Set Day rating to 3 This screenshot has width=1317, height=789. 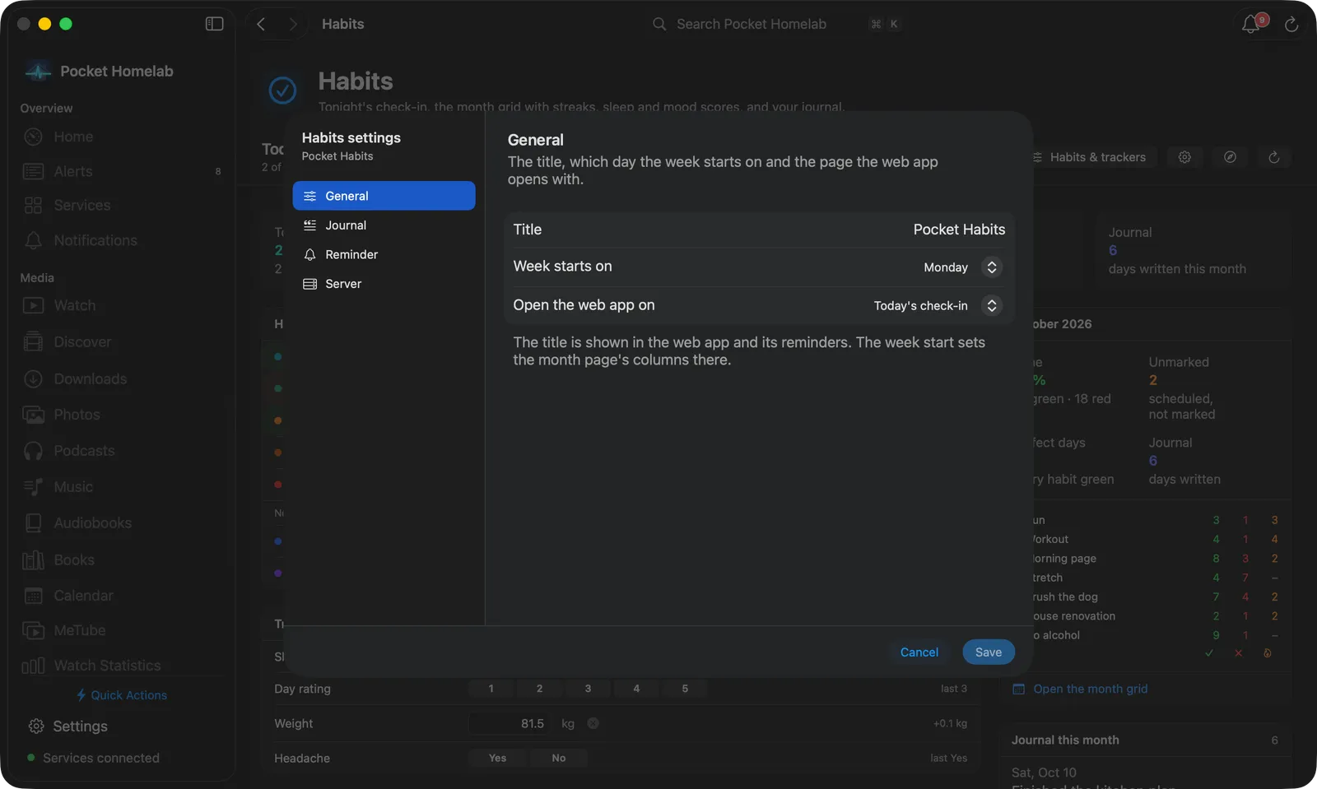(x=588, y=689)
